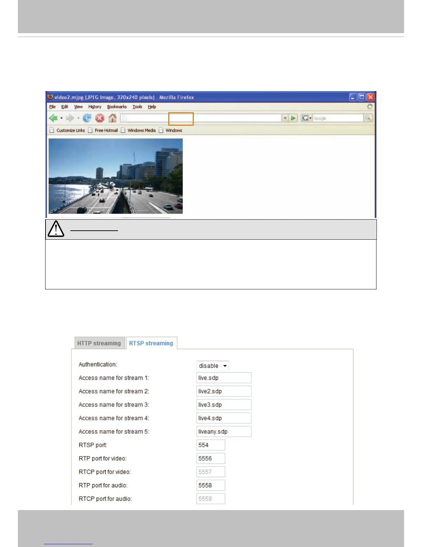The height and width of the screenshot is (547, 422).
Task: Open the forward history dropdown arrow
Action: pos(78,118)
